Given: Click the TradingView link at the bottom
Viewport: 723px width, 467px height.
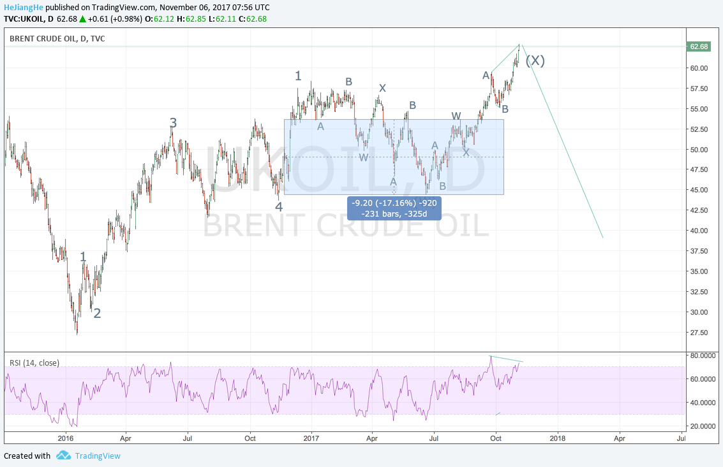Looking at the screenshot, I should click(x=98, y=456).
